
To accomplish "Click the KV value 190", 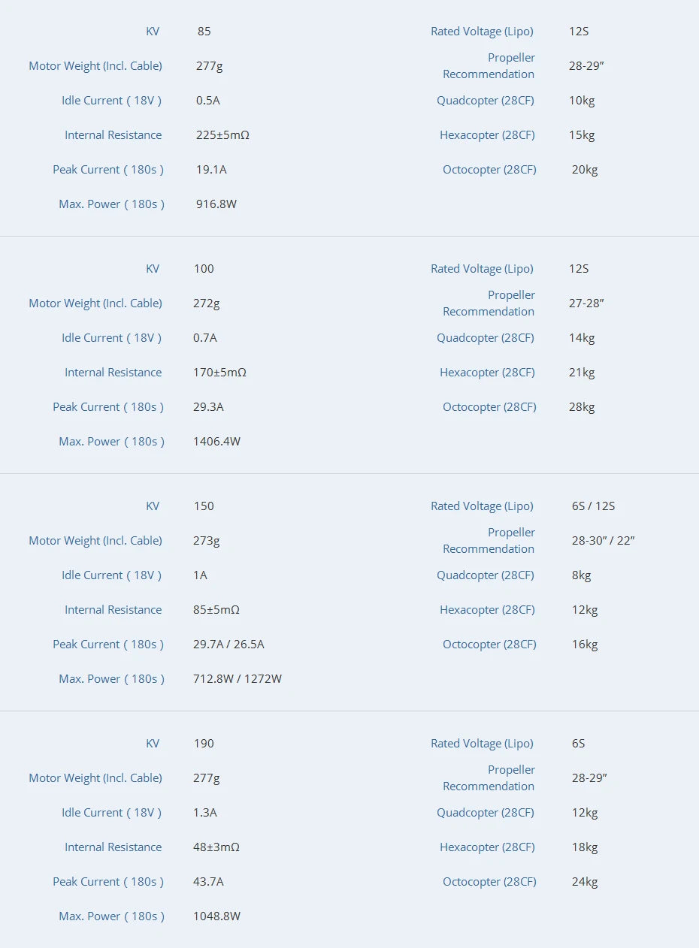I will pyautogui.click(x=204, y=744).
